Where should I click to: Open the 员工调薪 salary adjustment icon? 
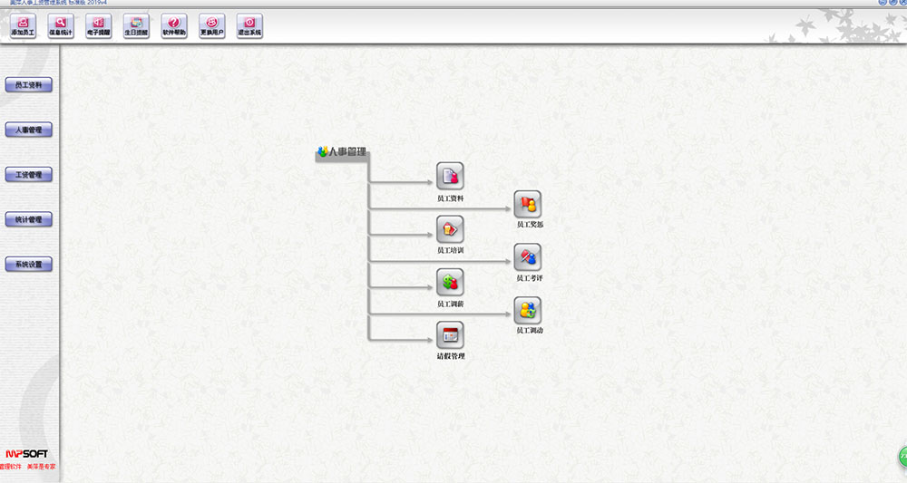point(450,283)
